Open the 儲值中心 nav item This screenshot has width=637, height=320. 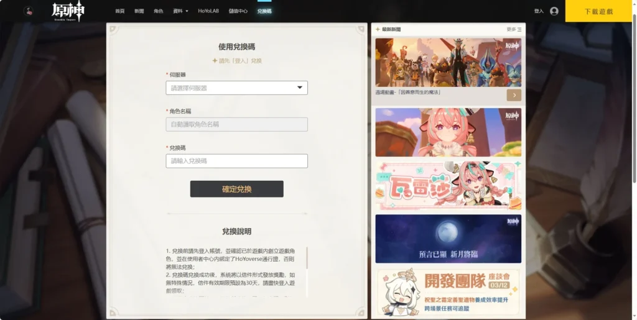pyautogui.click(x=238, y=11)
